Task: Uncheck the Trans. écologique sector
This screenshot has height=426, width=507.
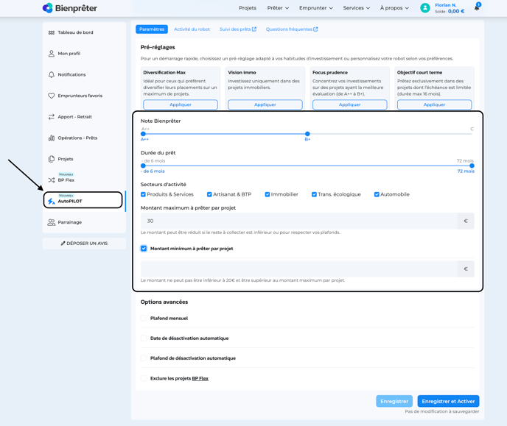Action: (314, 194)
